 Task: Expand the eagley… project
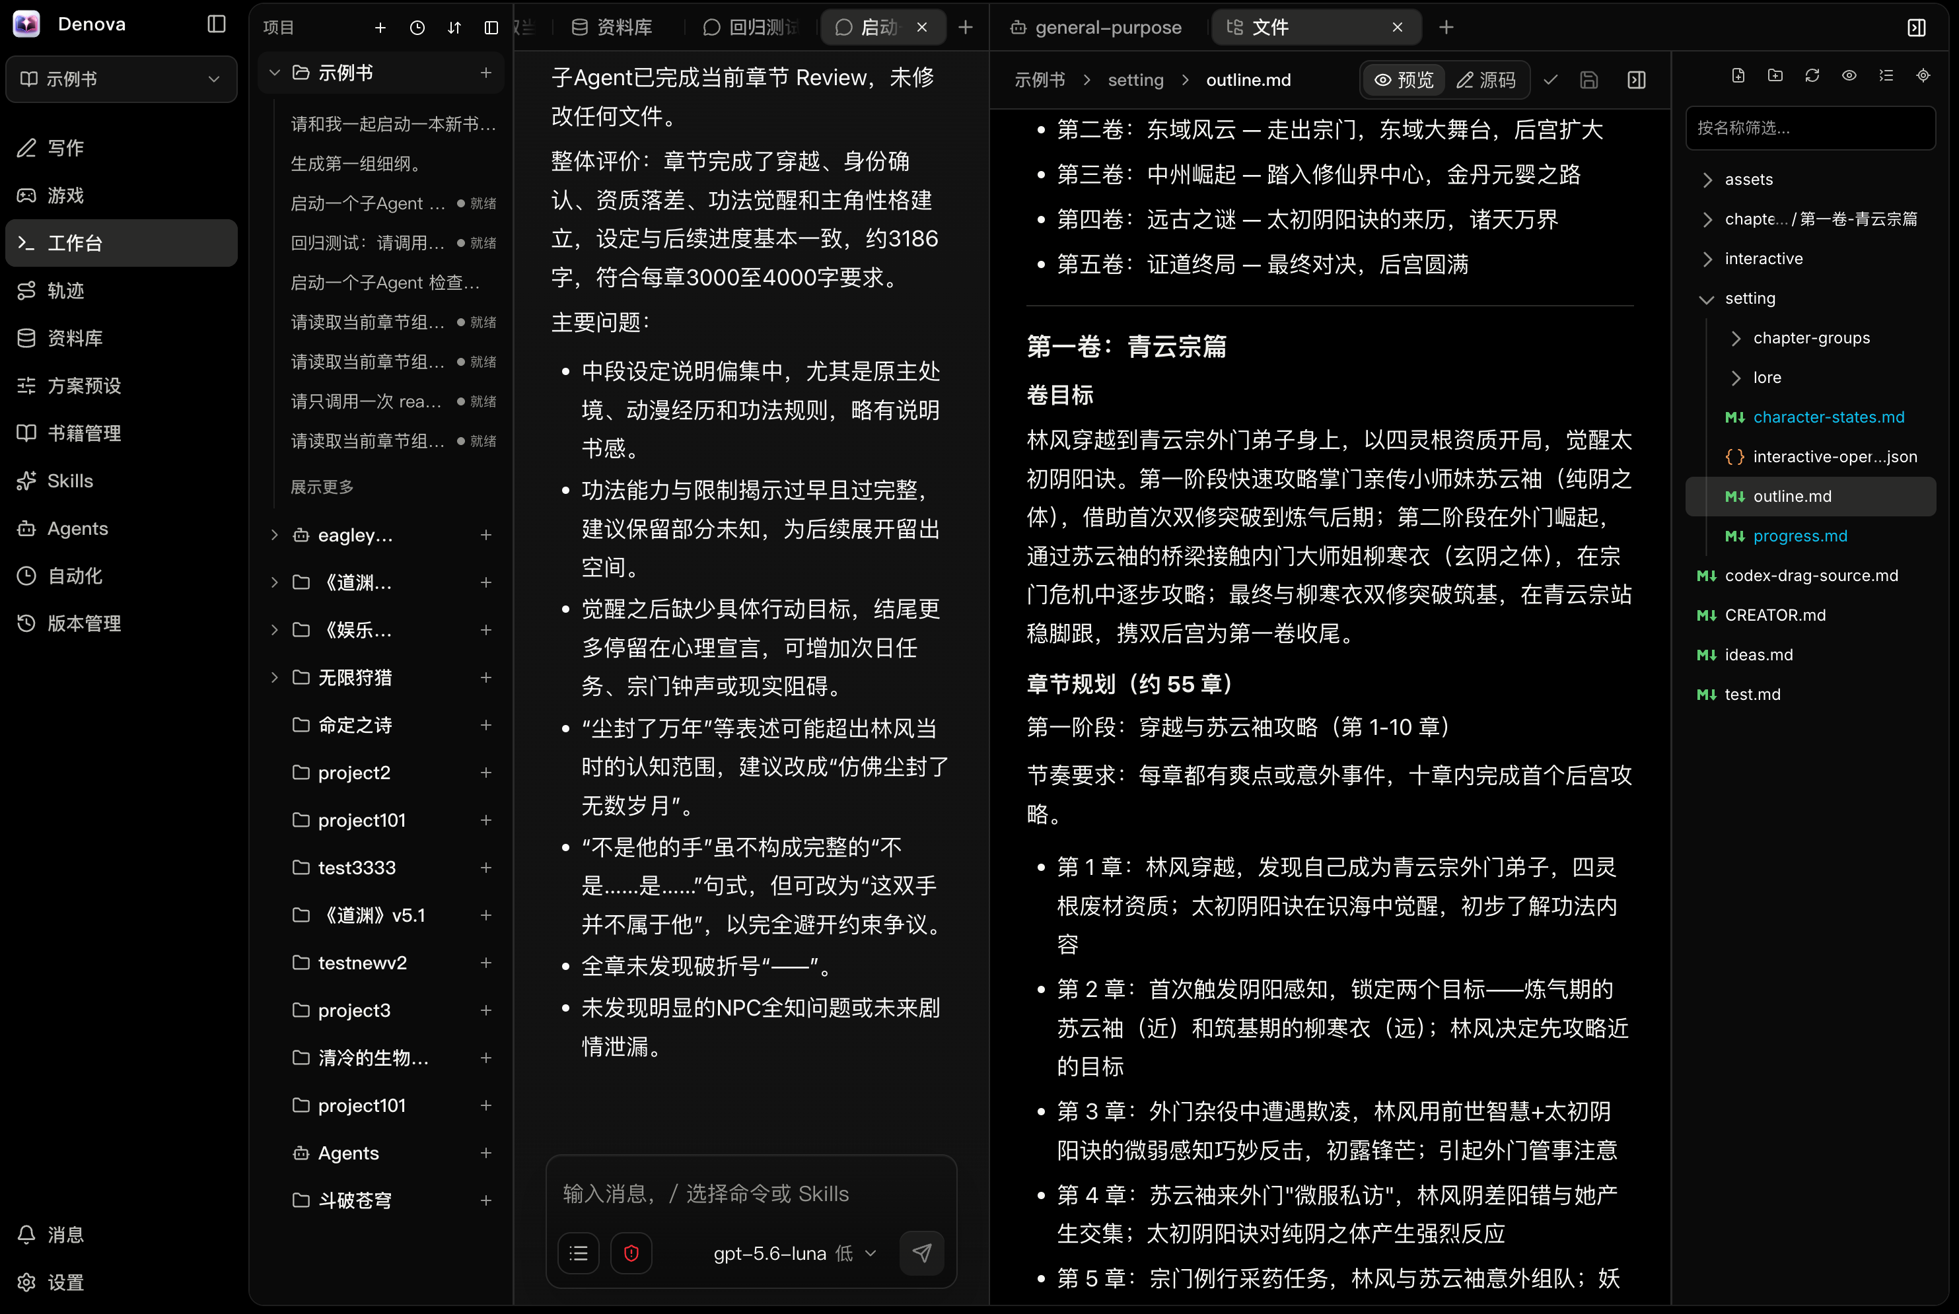click(274, 535)
